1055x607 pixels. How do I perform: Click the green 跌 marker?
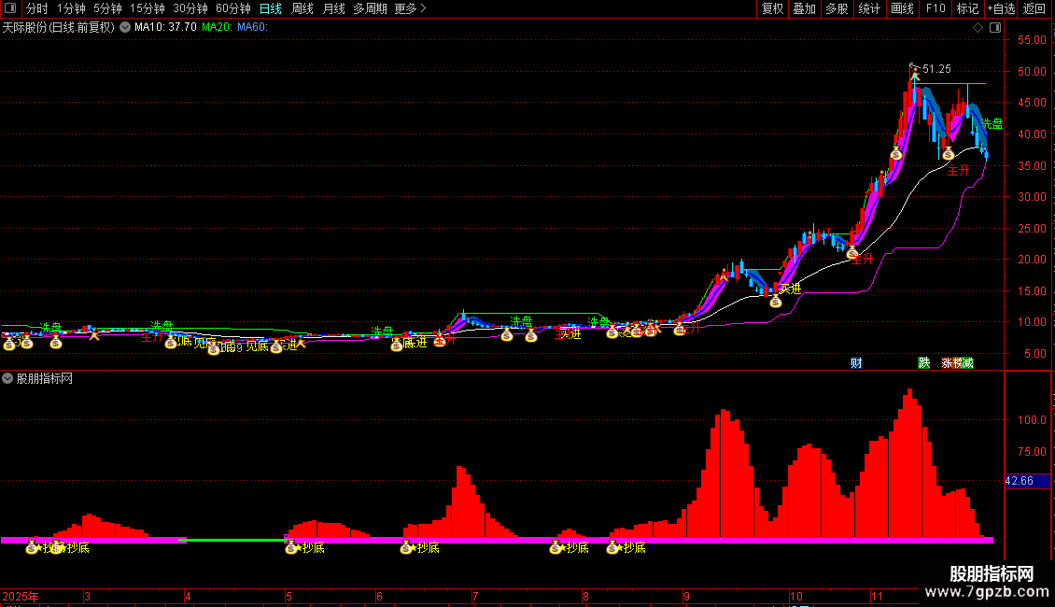click(x=923, y=362)
